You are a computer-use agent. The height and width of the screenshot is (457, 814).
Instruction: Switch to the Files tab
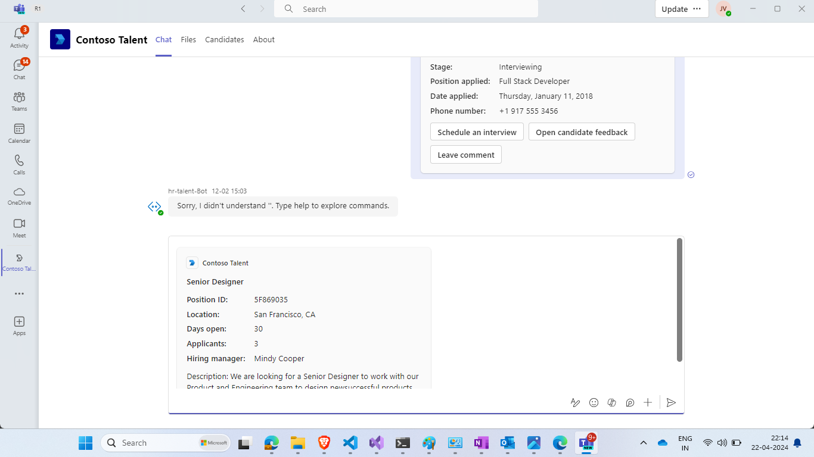click(x=188, y=40)
